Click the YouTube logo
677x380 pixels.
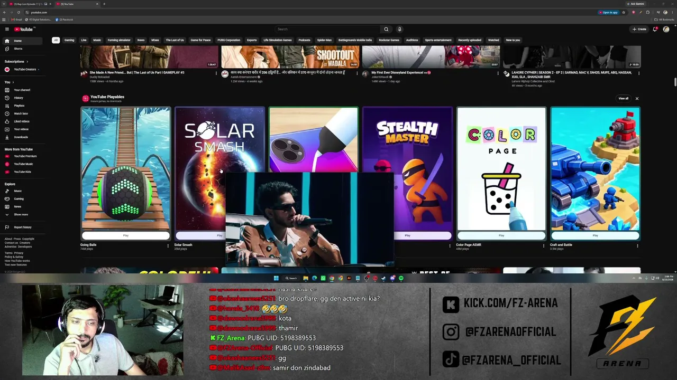[24, 29]
